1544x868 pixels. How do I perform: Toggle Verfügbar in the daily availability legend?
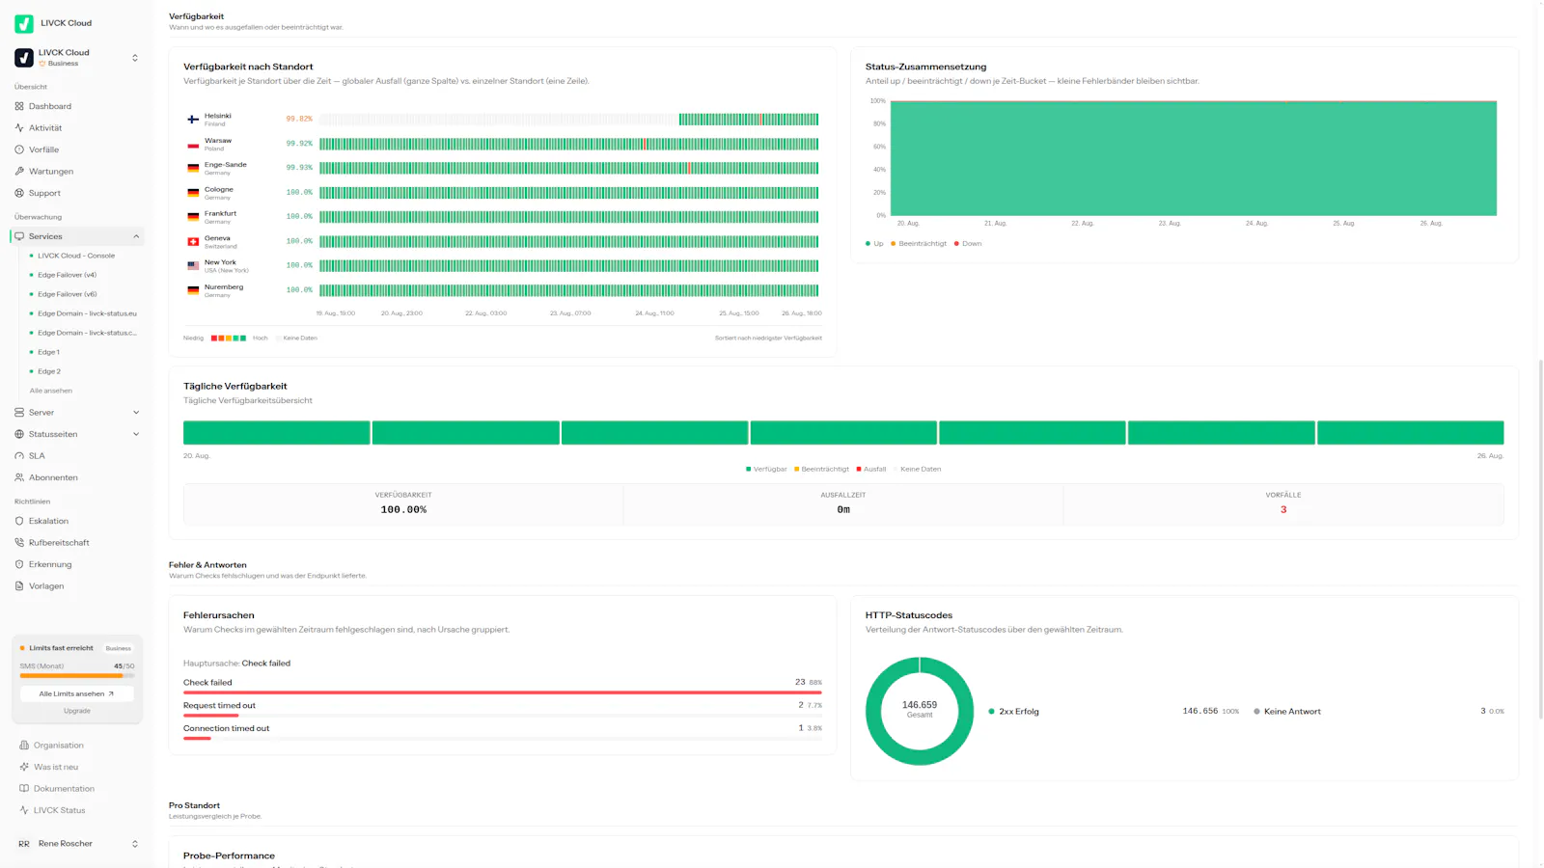(766, 469)
